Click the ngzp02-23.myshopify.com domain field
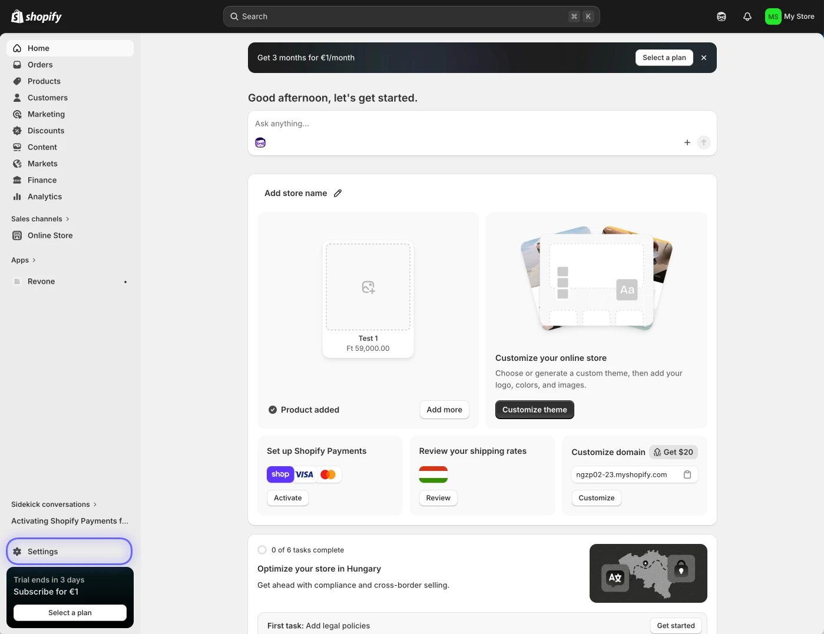Screen dimensions: 824x634 pyautogui.click(x=634, y=474)
